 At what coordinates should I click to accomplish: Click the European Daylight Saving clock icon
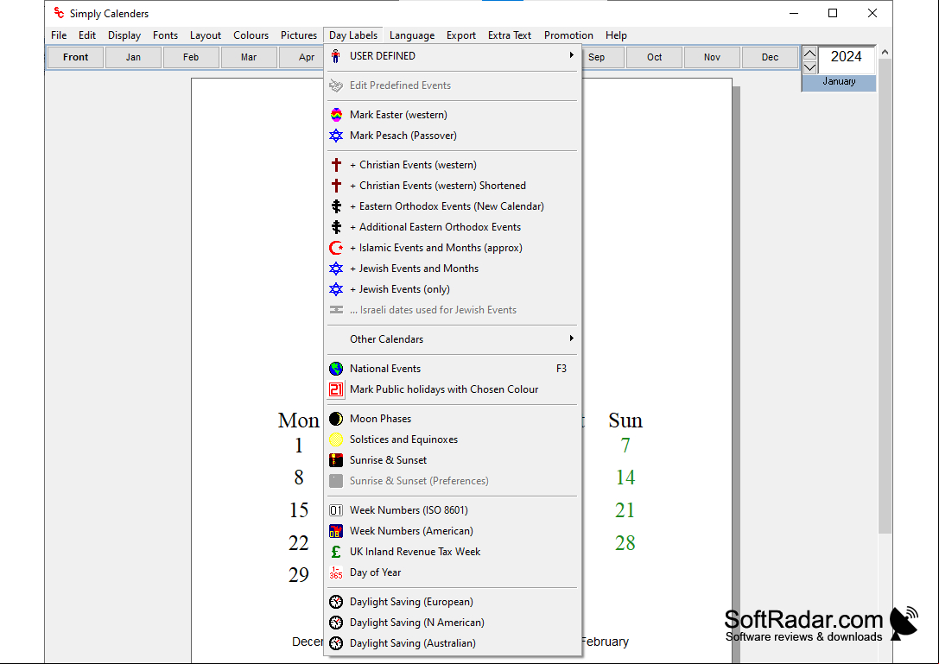pos(336,603)
